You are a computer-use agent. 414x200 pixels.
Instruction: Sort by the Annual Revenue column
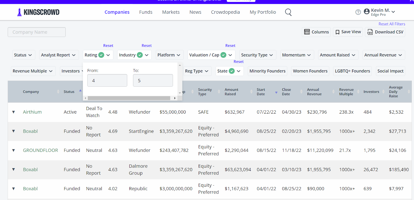pos(314,92)
